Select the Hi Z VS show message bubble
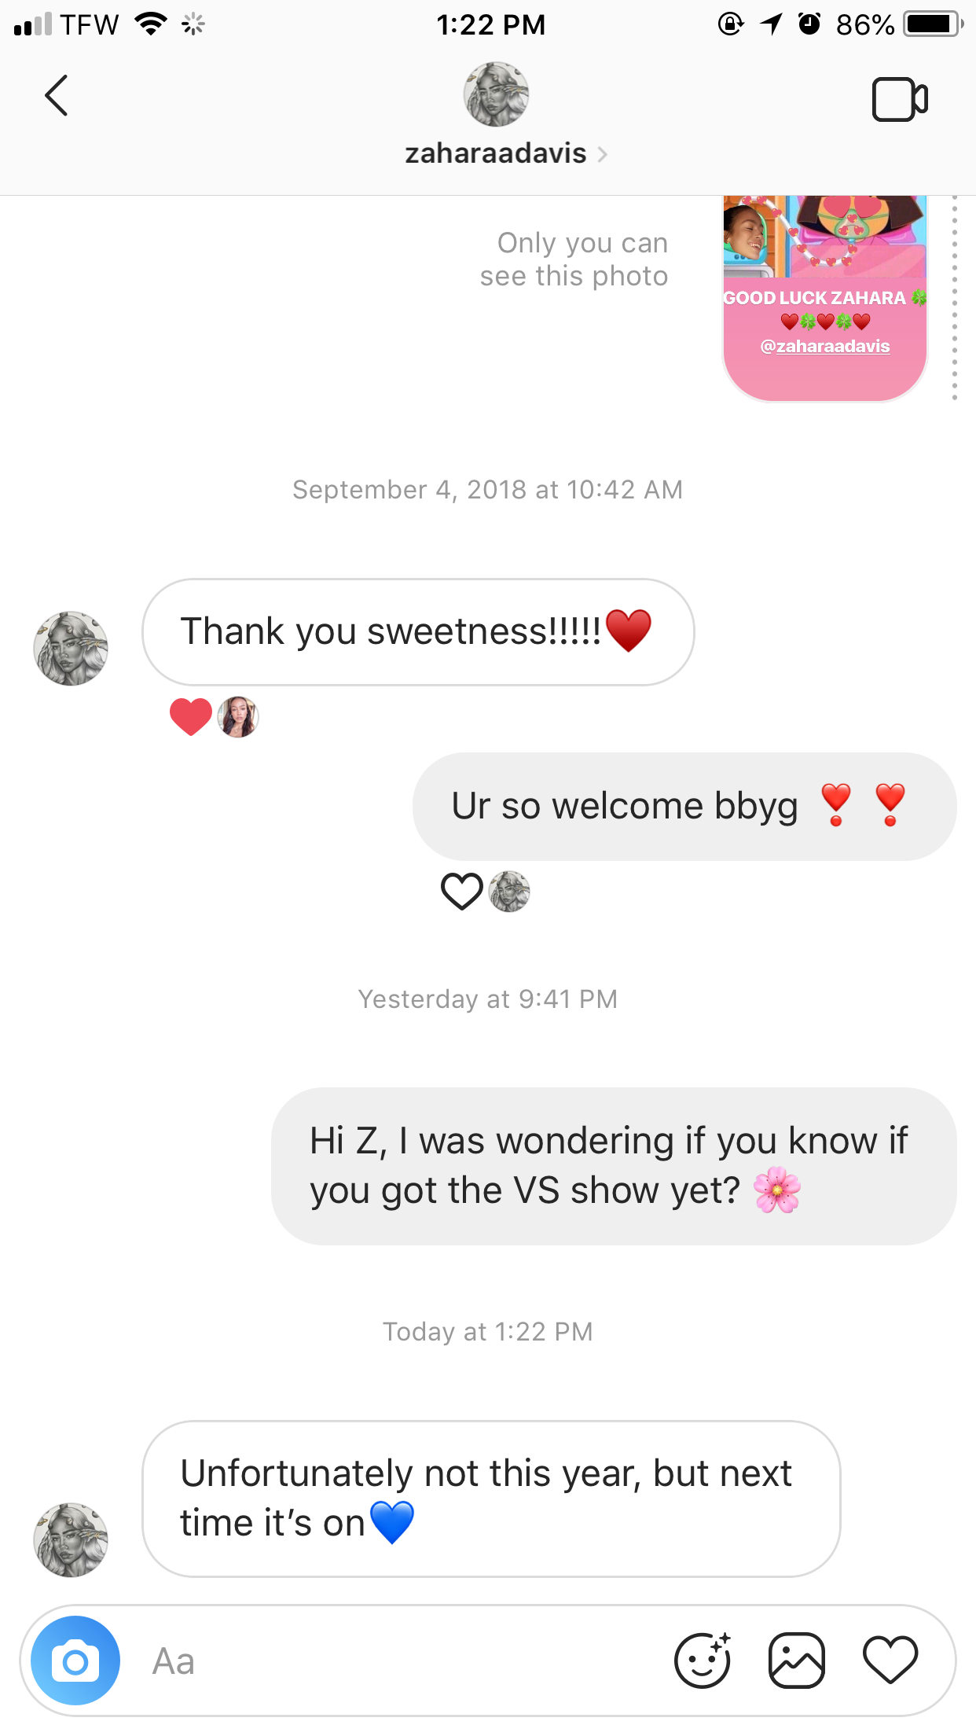The image size is (976, 1736). [614, 1166]
